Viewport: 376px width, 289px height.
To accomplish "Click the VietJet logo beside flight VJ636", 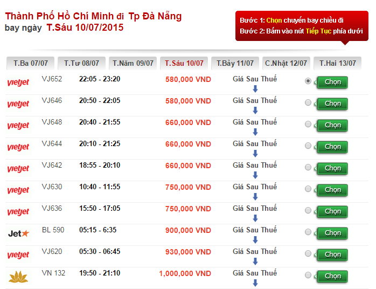I will click(x=18, y=212).
